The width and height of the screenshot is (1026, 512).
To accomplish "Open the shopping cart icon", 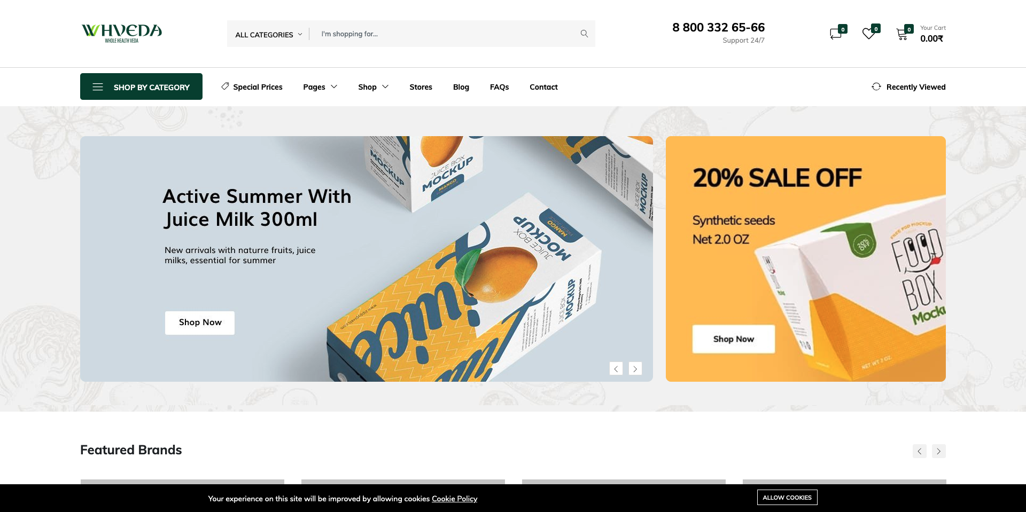I will point(903,33).
